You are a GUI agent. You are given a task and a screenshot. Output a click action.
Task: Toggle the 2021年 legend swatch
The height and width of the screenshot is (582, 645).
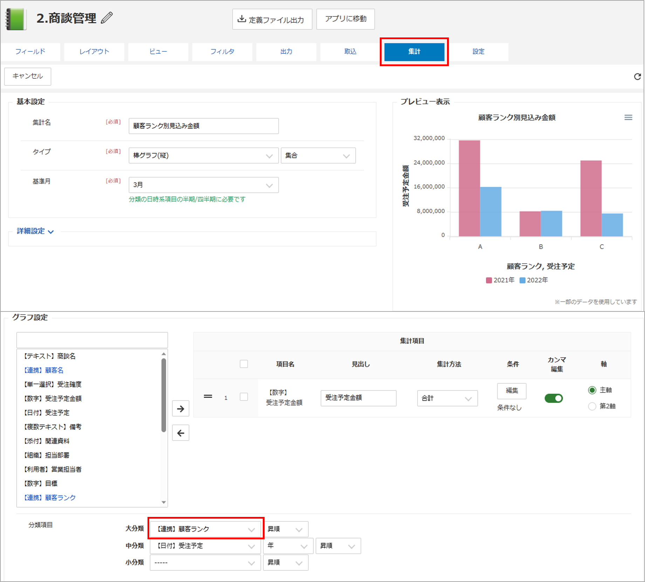pos(489,280)
